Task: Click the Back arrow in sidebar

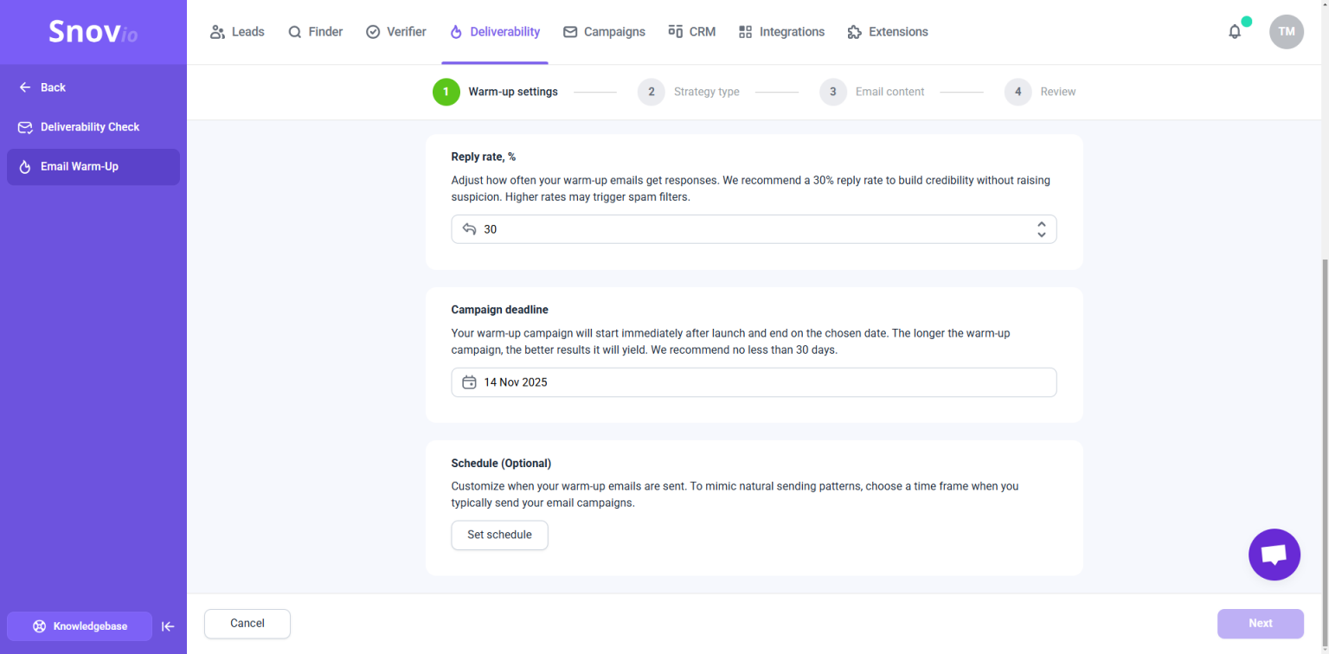Action: [x=25, y=87]
